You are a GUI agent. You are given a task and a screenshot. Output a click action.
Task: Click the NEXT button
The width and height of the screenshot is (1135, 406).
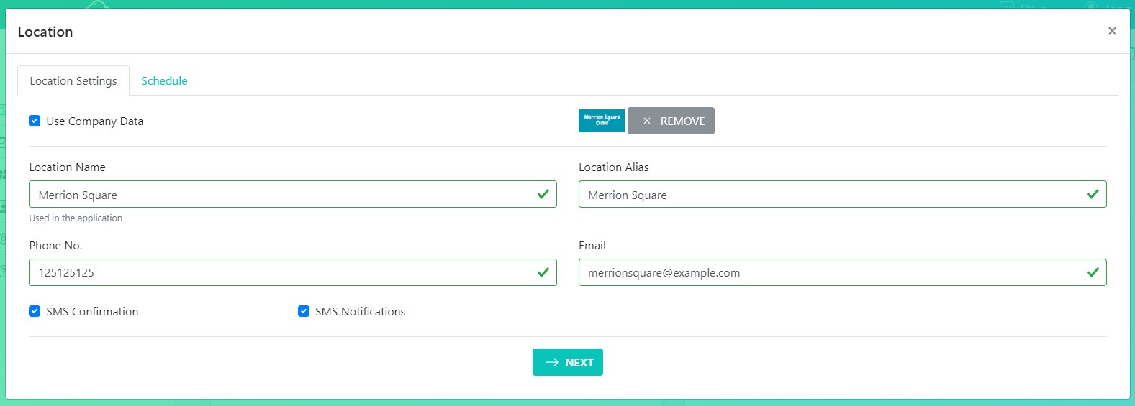[567, 362]
